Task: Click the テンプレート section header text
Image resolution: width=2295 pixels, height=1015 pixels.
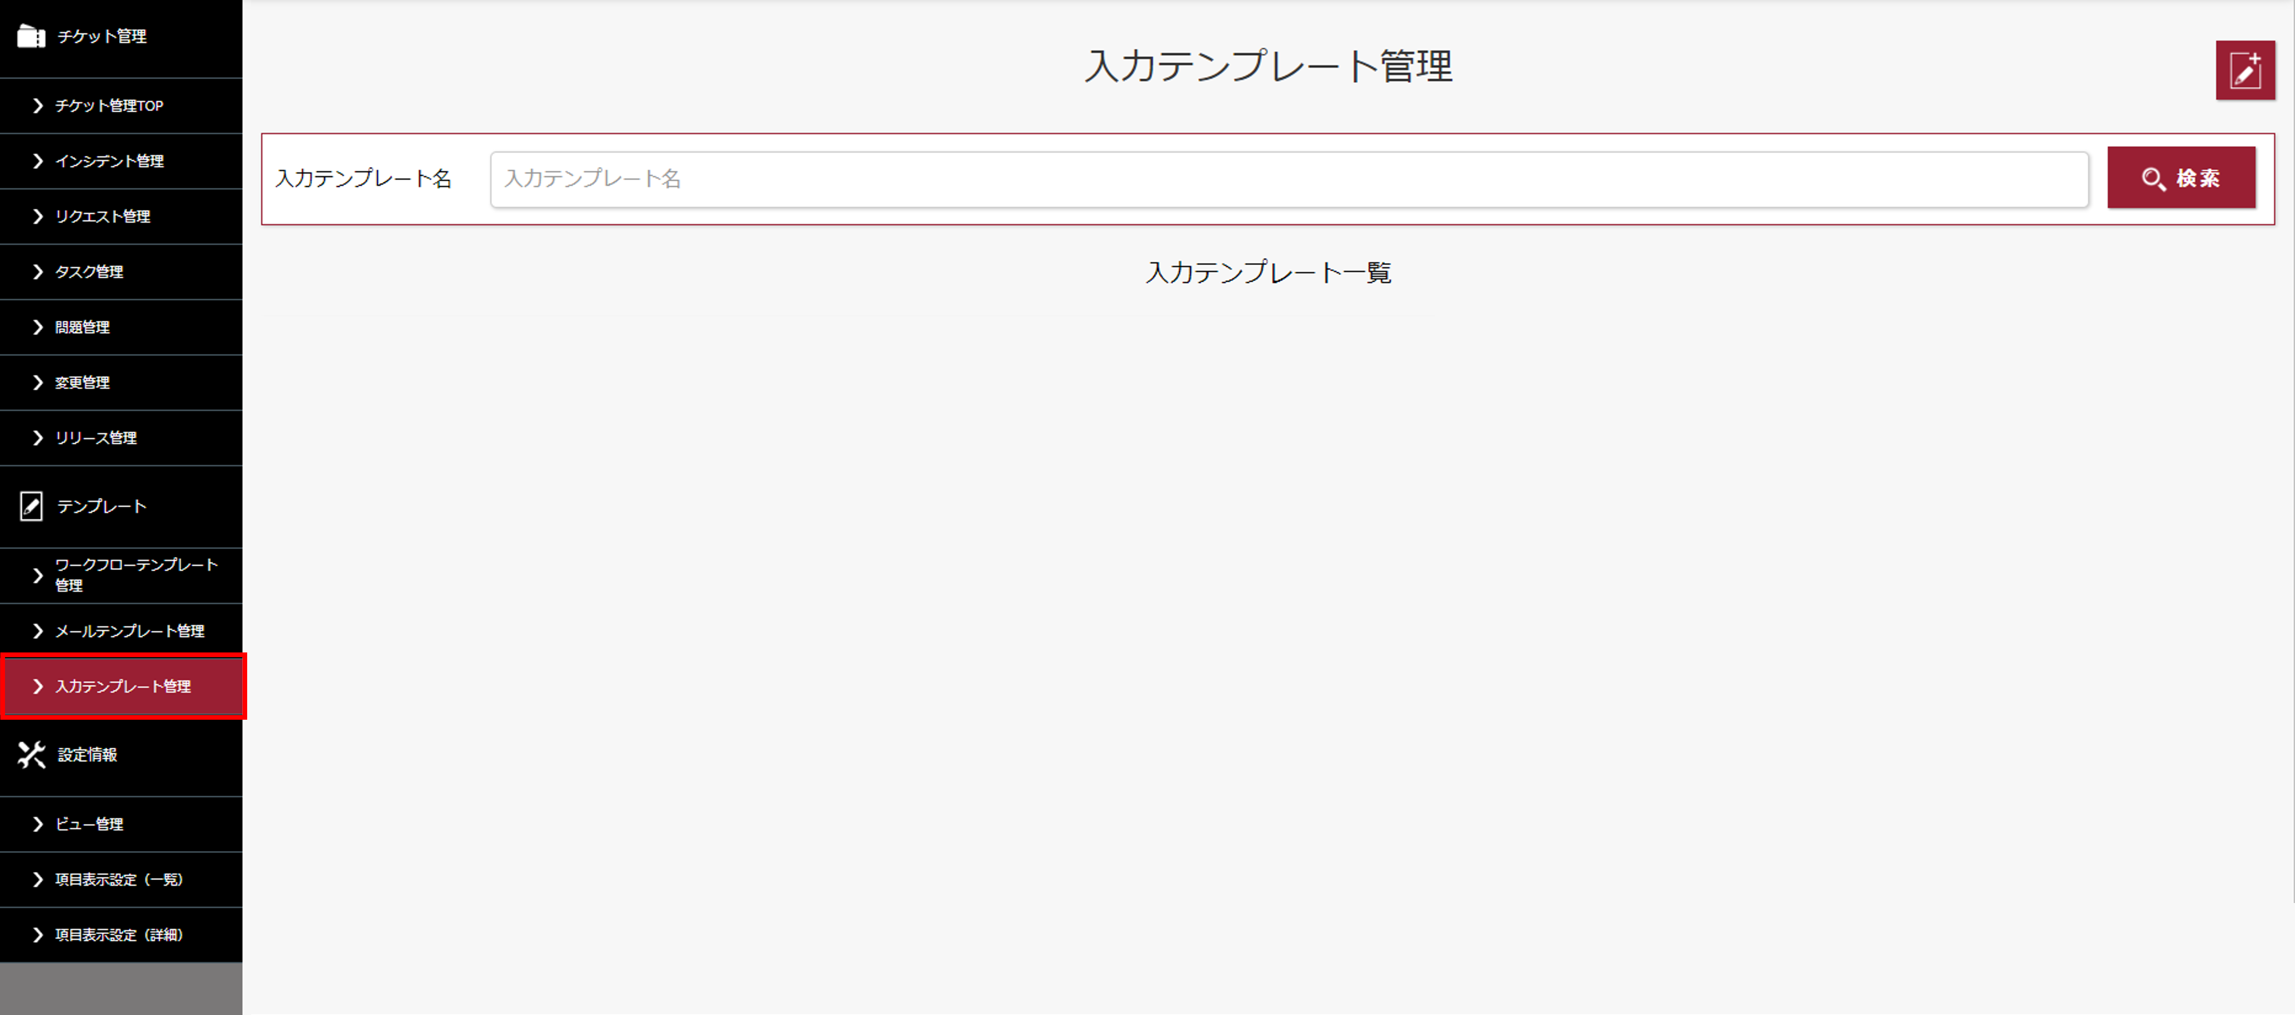Action: 102,507
